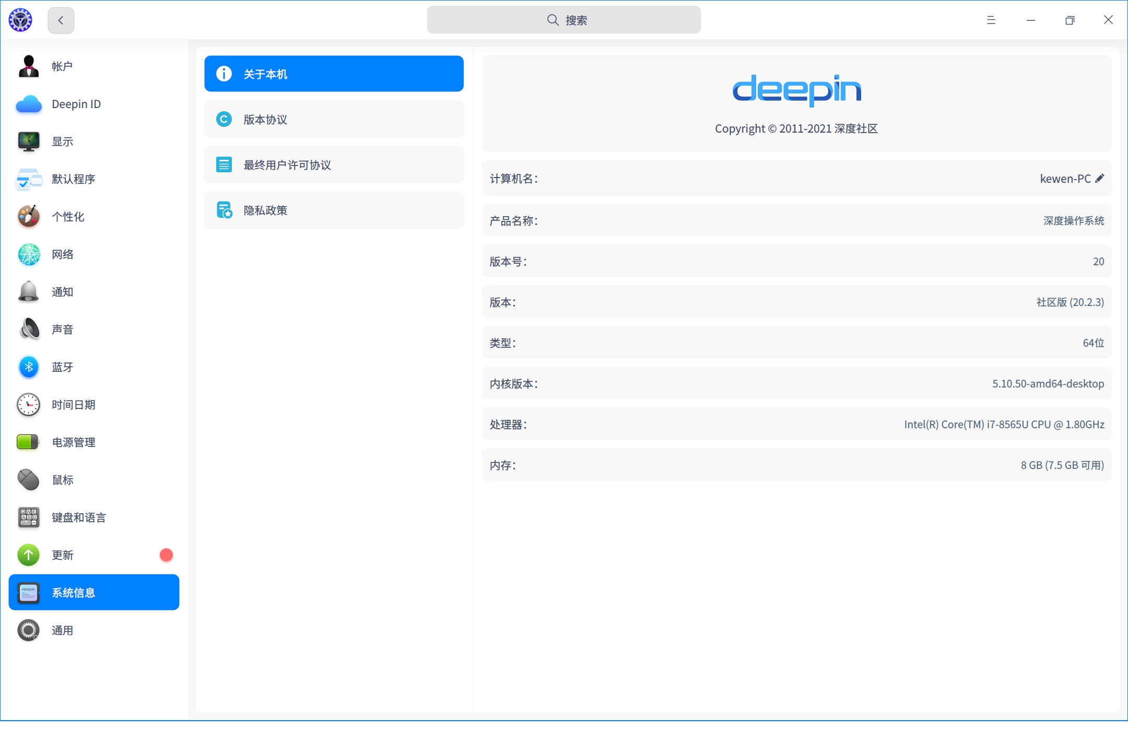Image resolution: width=1128 pixels, height=752 pixels.
Task: Open the 最终用户许可协议 page
Action: pos(334,165)
